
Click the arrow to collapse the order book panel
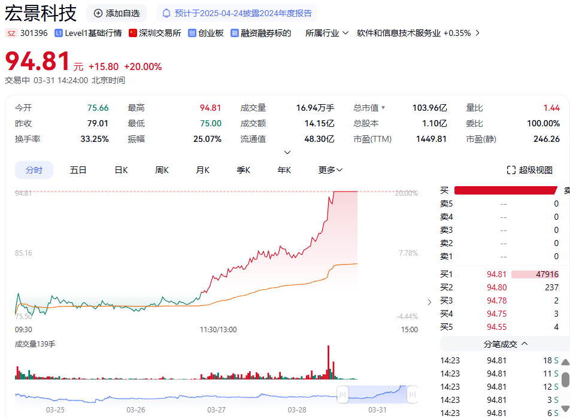point(429,302)
